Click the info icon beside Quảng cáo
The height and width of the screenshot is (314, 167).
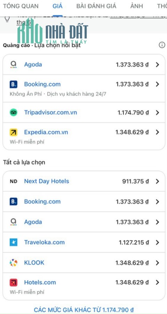pos(162,45)
